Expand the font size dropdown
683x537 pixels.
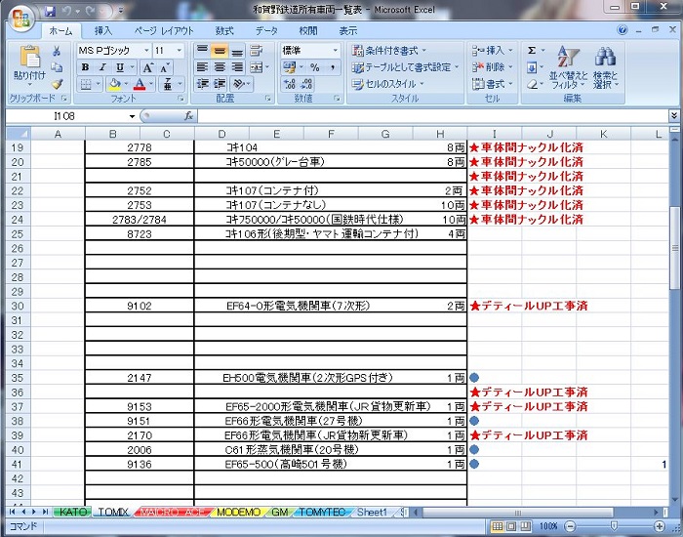click(x=179, y=51)
